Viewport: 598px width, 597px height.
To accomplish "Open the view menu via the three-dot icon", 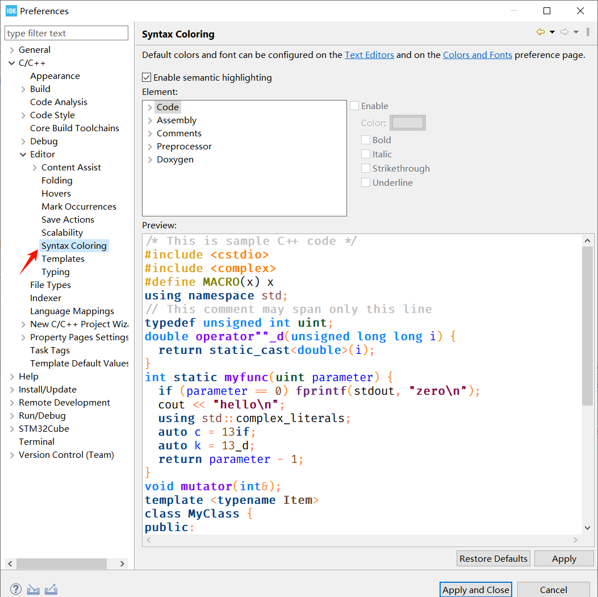I will pyautogui.click(x=587, y=32).
